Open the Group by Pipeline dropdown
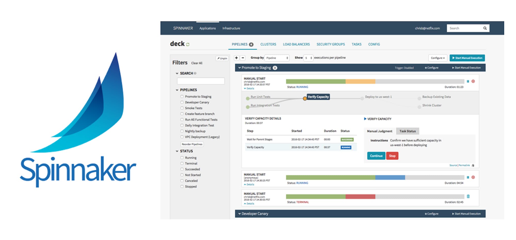 [277, 58]
